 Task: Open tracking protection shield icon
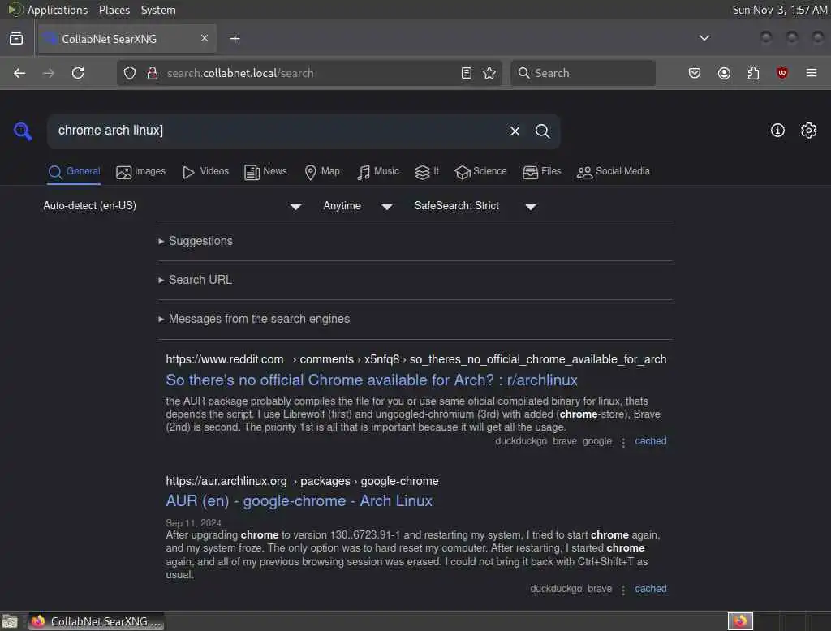tap(130, 73)
